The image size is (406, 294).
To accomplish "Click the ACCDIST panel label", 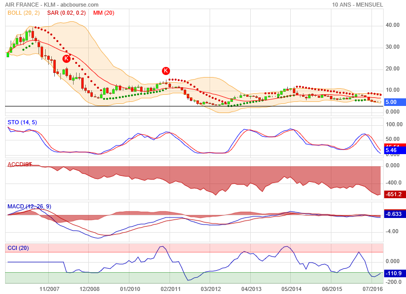I will [20, 164].
